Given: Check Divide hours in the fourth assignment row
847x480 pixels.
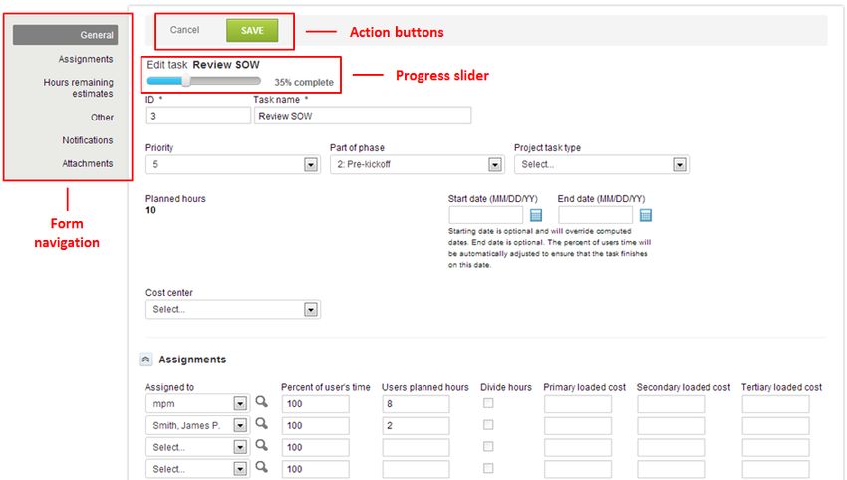Looking at the screenshot, I should (x=488, y=468).
